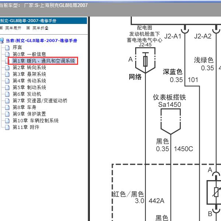Open the 序言 preface entry
Image resolution: width=221 pixels, height=221 pixels.
coord(17,48)
